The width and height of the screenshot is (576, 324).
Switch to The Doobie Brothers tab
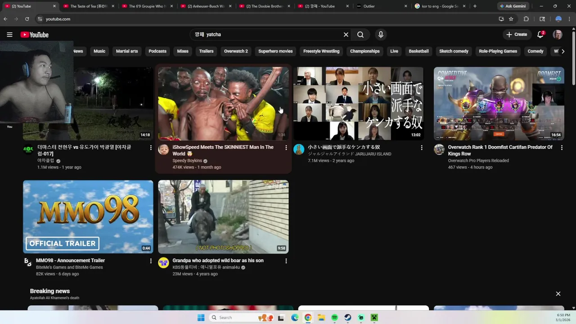coord(265,6)
